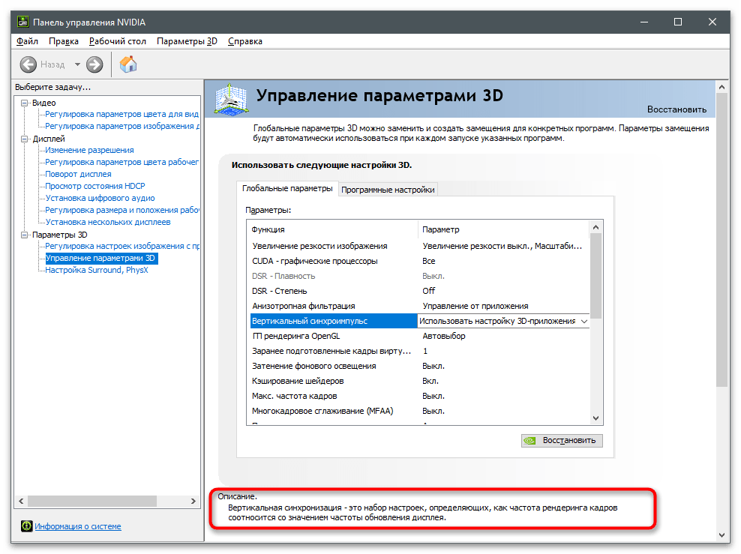
Task: Select the Кэширование шейдеров row
Action: coord(418,381)
